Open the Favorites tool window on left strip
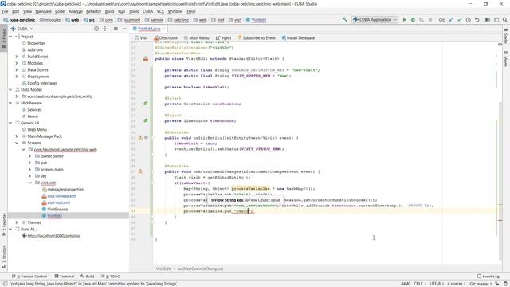The image size is (510, 287). 4,225
